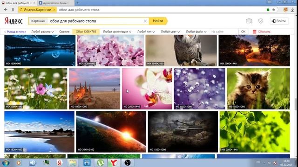
Task: Open the downloads arrow icon in toolbar
Action: tap(292, 10)
